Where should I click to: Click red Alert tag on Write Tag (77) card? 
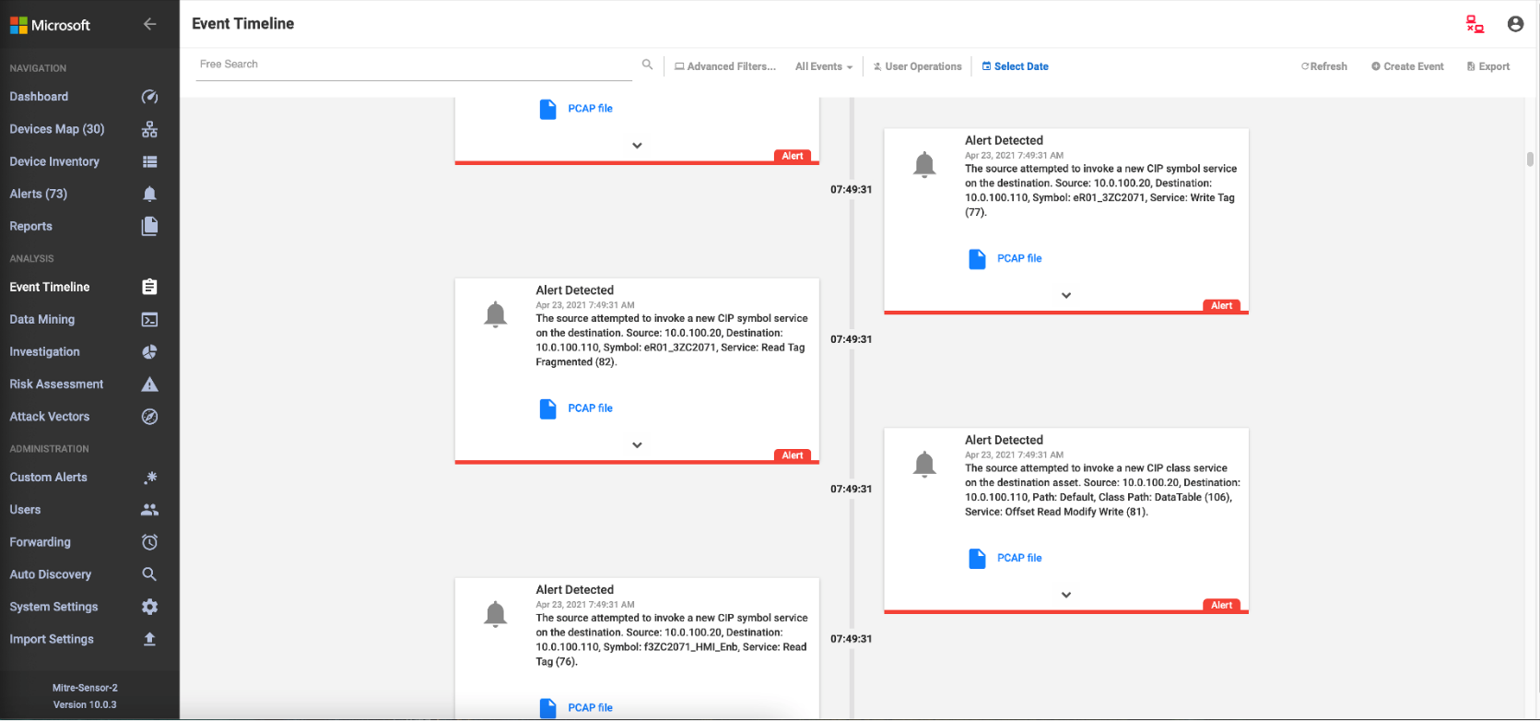[1222, 306]
